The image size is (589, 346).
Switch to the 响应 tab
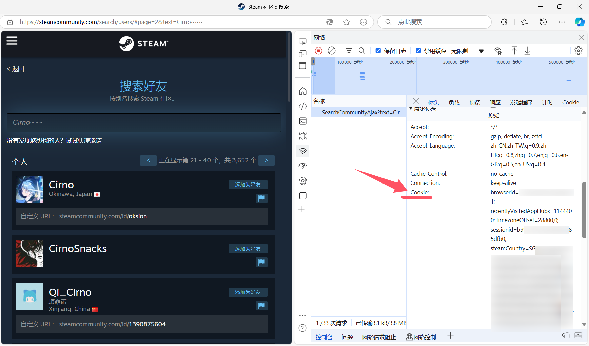point(495,102)
